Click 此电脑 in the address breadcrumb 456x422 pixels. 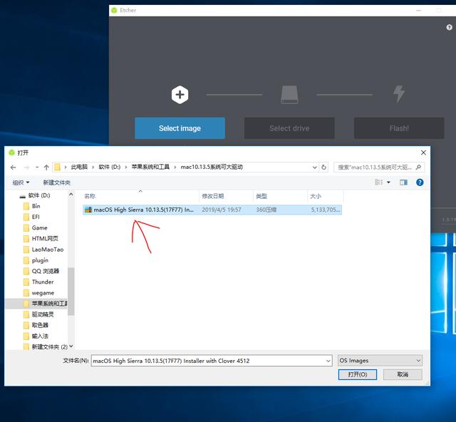coord(79,167)
